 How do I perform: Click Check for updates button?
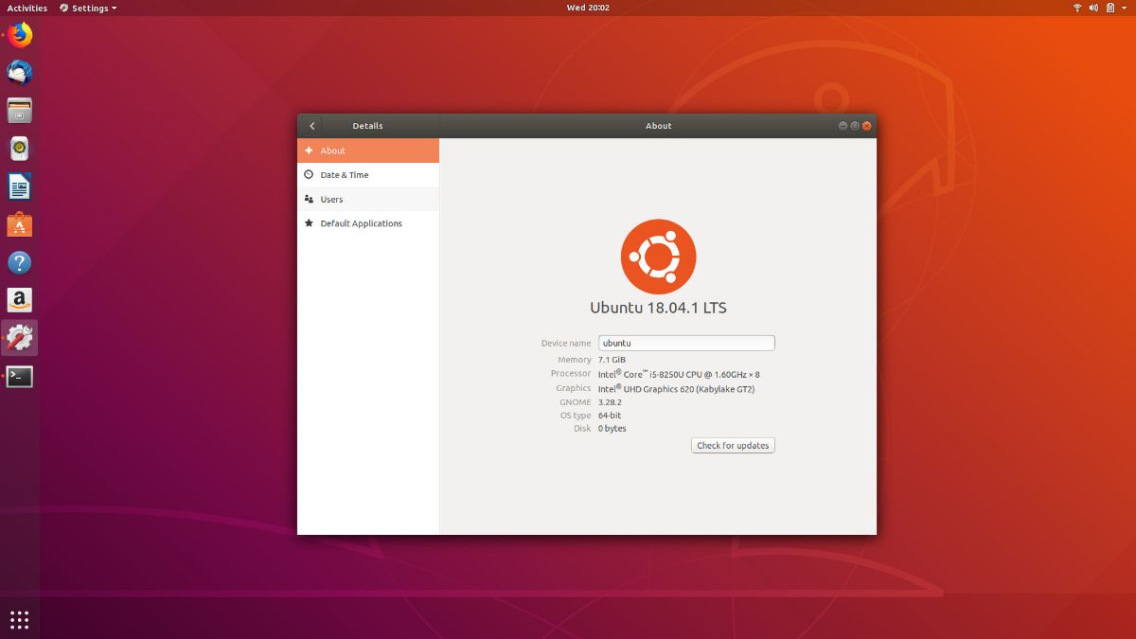[x=733, y=445]
